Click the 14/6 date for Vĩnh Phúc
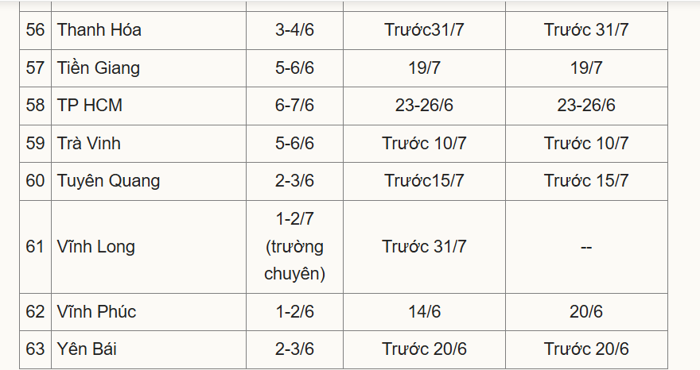Image resolution: width=700 pixels, height=370 pixels. click(x=424, y=311)
